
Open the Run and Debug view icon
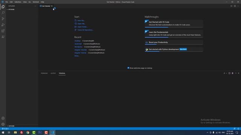3,25
